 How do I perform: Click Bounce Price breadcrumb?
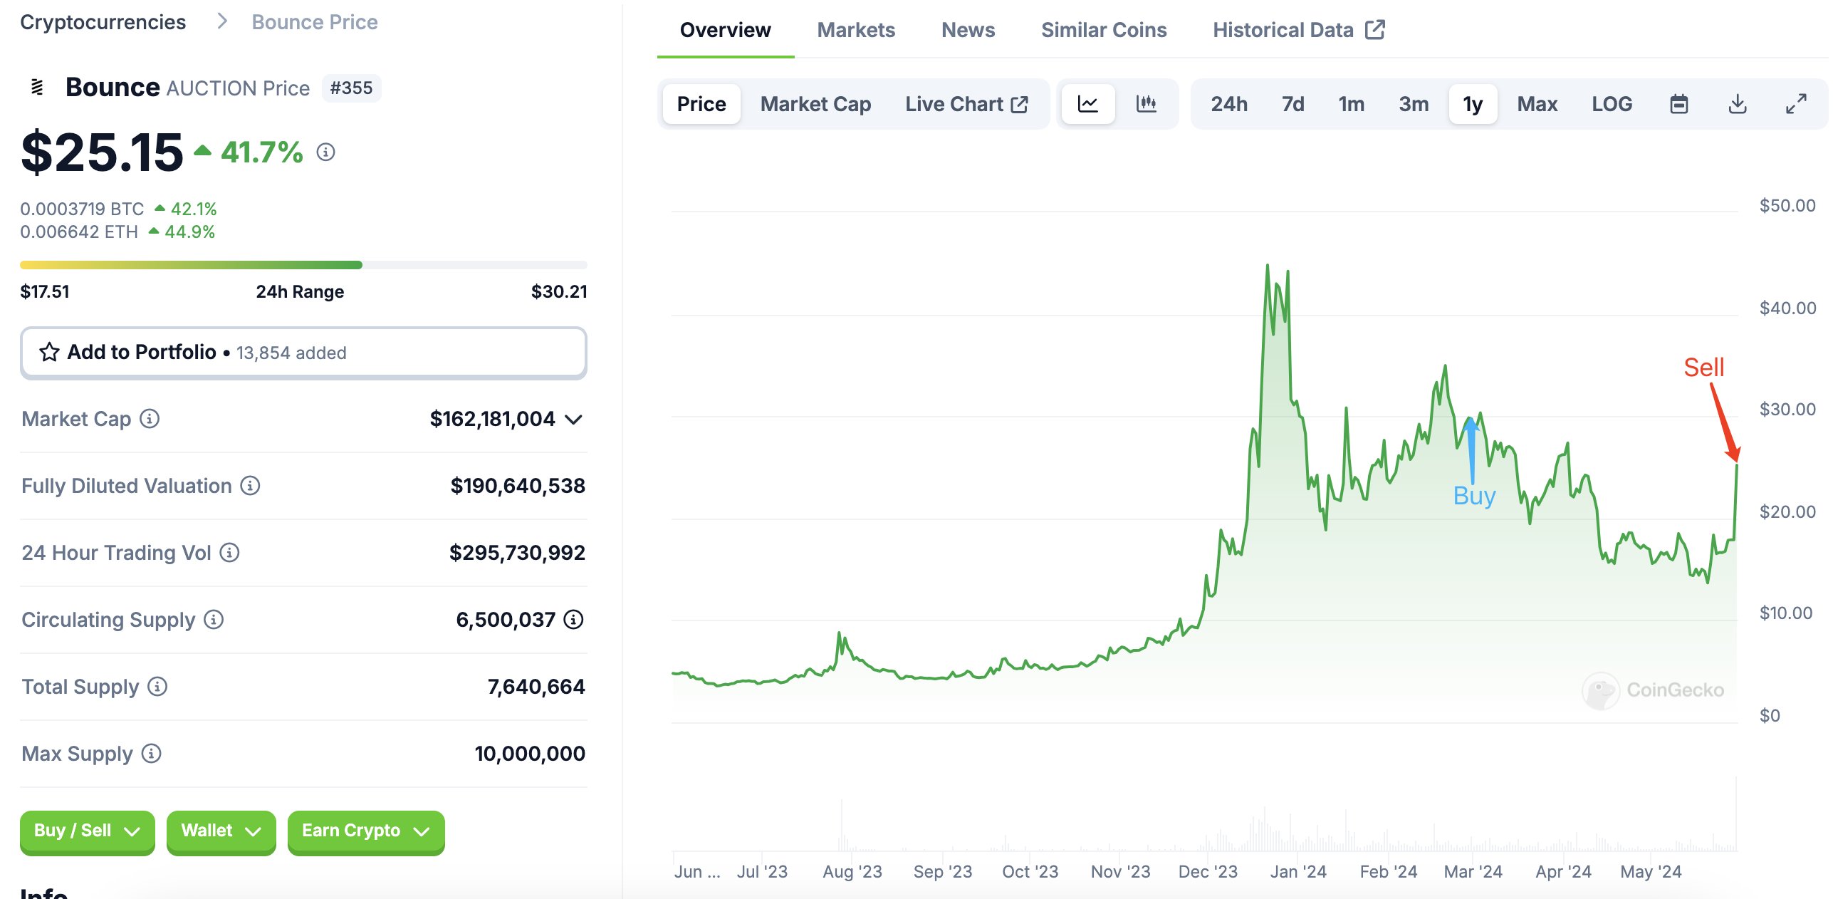click(x=314, y=22)
